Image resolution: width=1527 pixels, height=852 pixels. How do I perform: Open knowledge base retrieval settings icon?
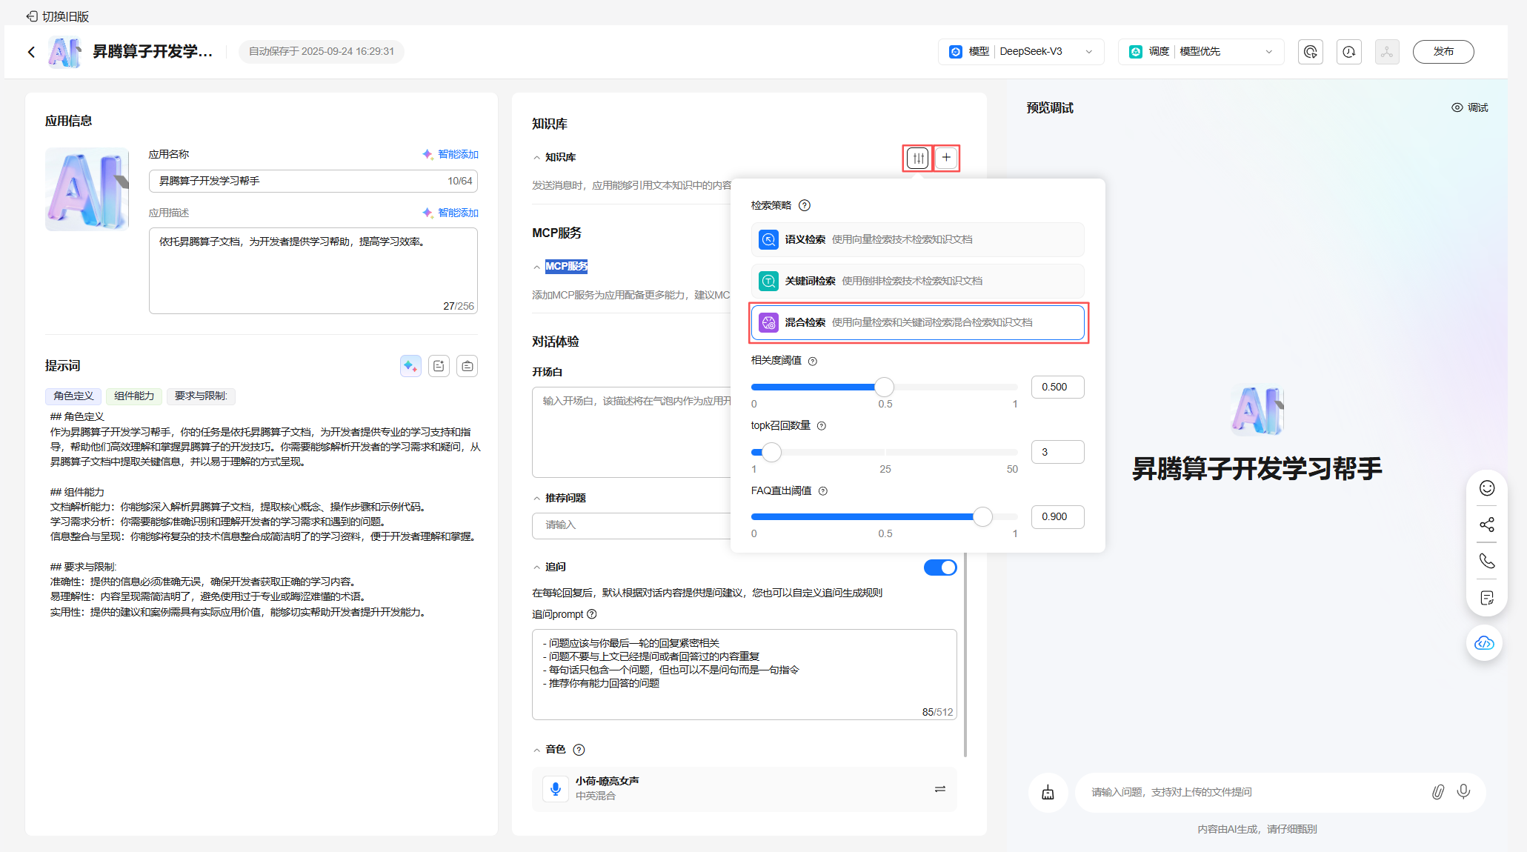918,158
